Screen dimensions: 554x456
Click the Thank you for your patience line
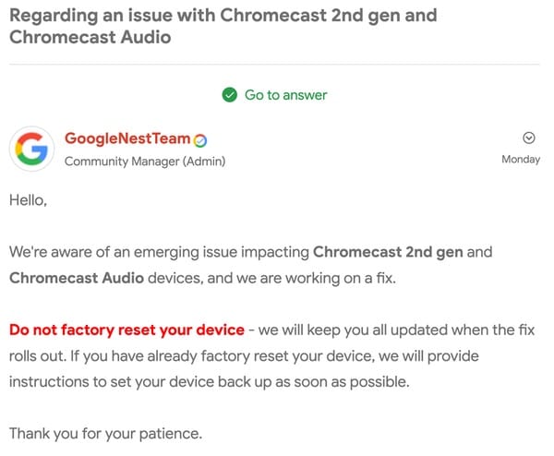105,434
